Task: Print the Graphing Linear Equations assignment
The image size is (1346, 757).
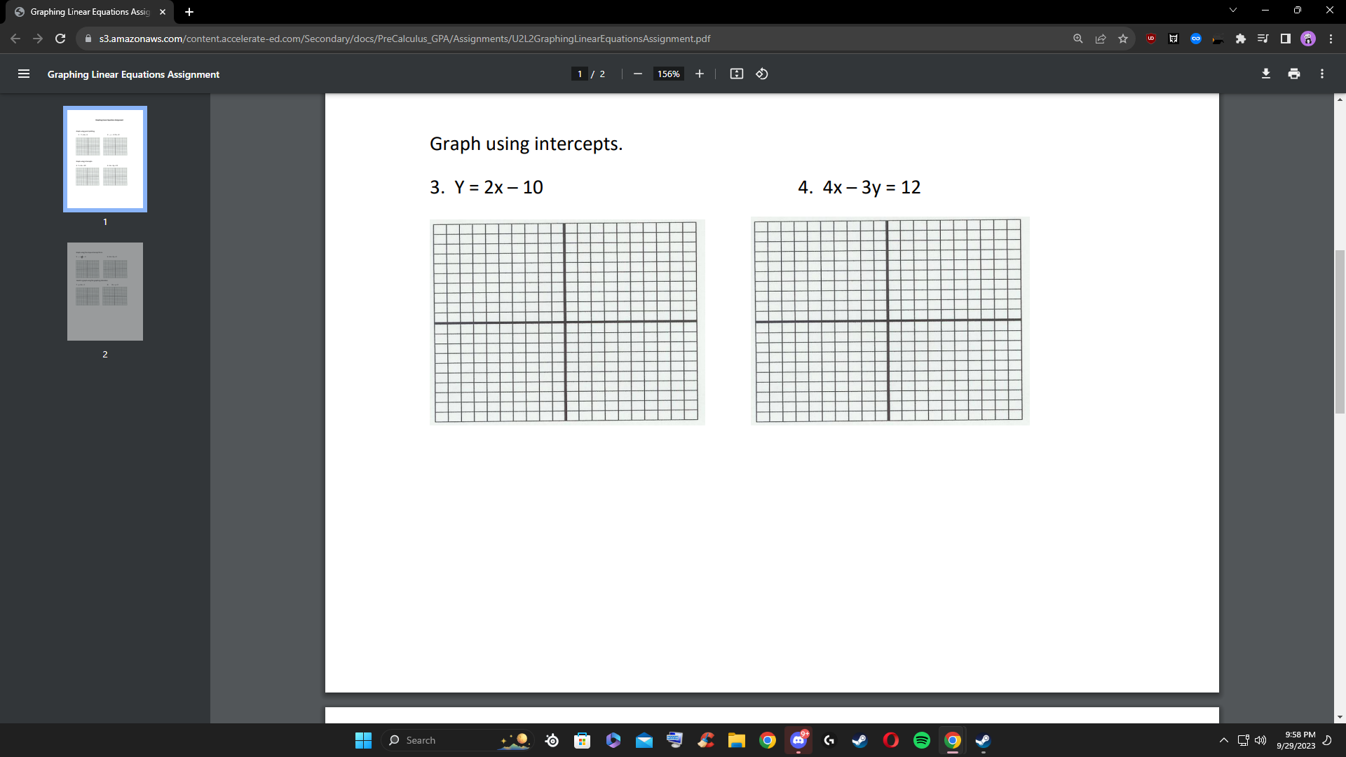Action: coord(1294,74)
